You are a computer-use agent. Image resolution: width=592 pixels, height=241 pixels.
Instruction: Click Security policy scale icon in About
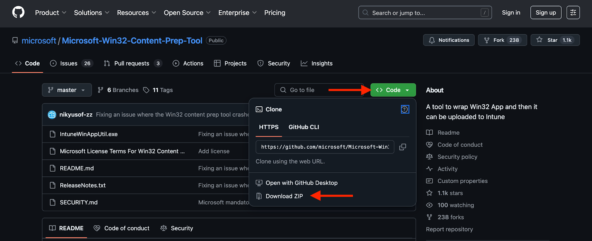[x=429, y=157]
